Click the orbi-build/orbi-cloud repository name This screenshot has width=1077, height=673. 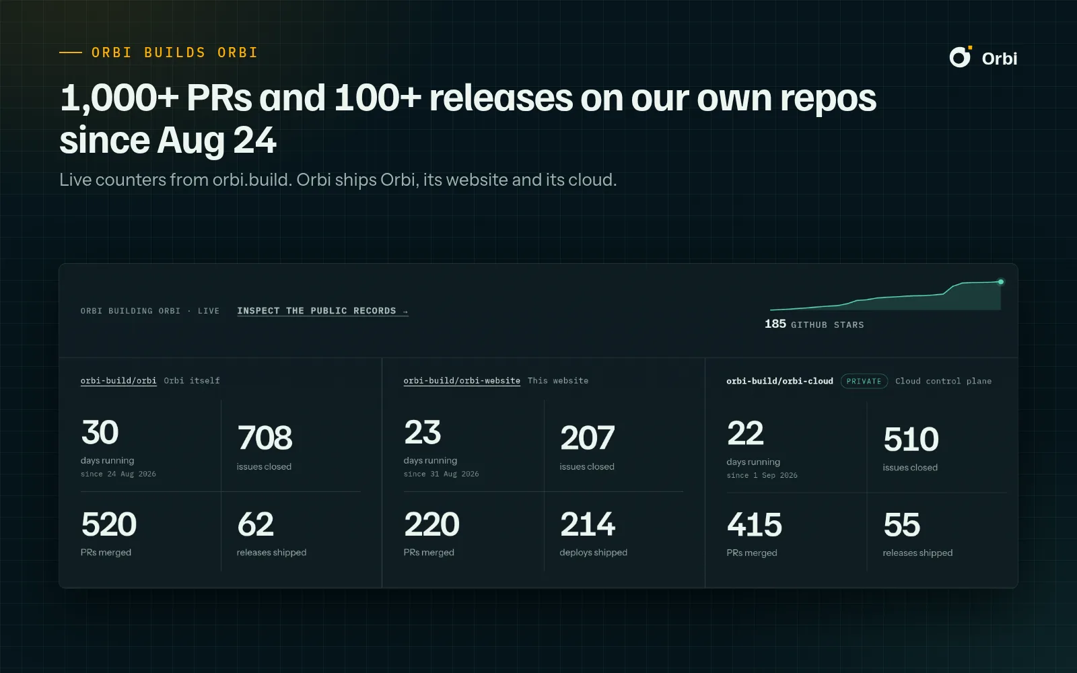coord(779,381)
